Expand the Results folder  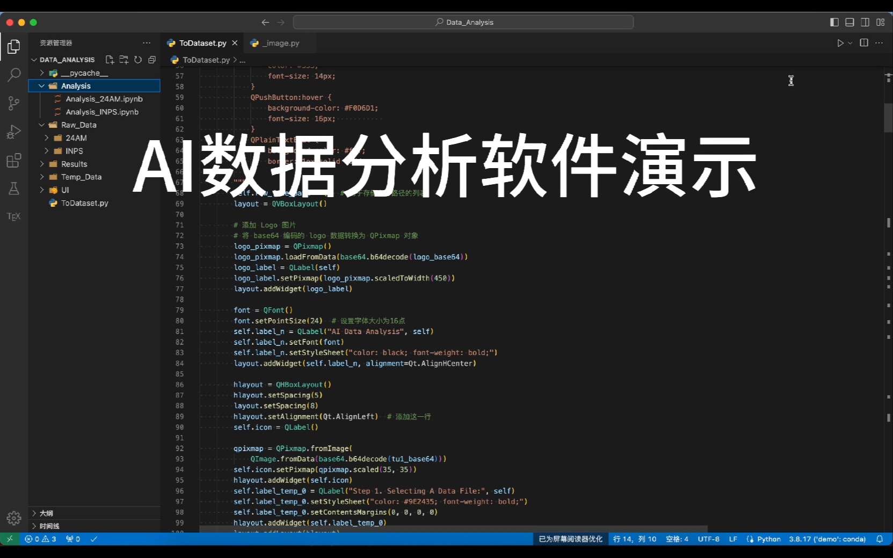(x=41, y=164)
